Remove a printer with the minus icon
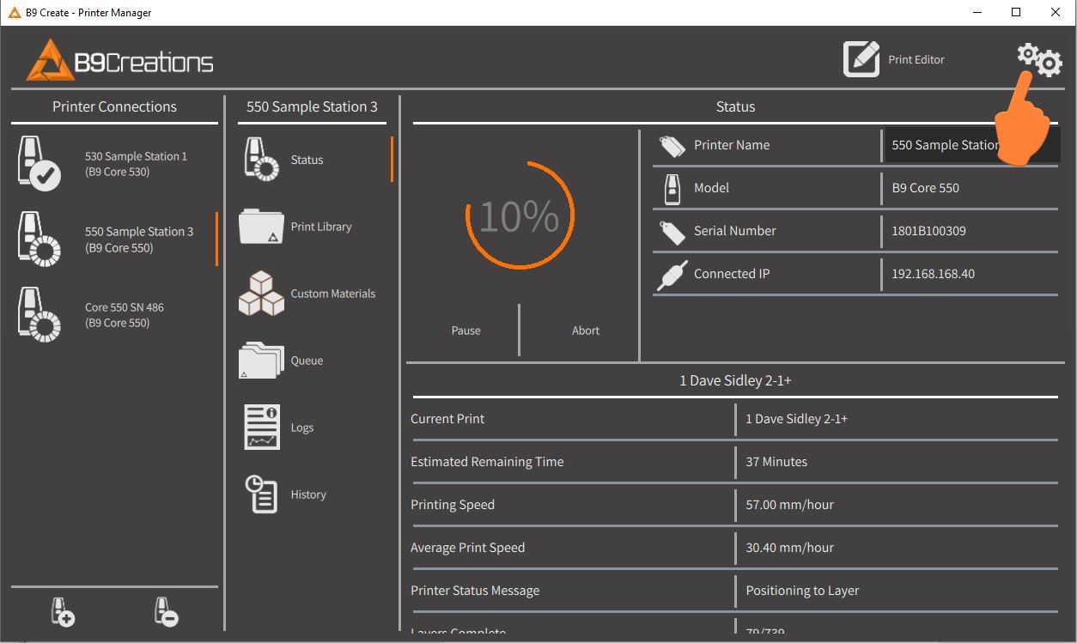 tap(166, 611)
